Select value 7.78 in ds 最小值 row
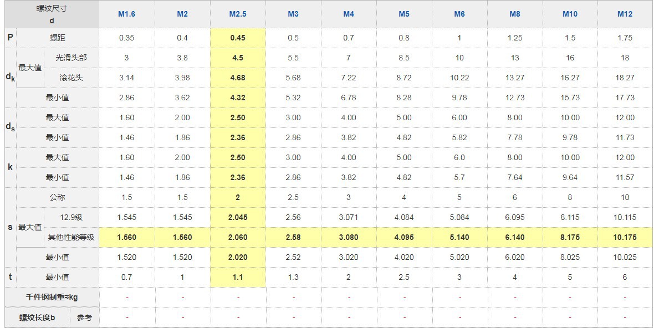This screenshot has width=654, height=328. (x=515, y=137)
